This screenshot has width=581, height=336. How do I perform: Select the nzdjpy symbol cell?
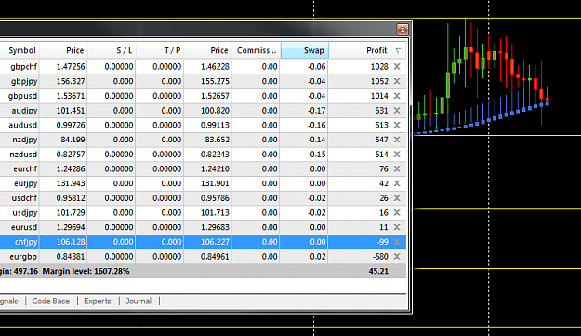point(25,140)
